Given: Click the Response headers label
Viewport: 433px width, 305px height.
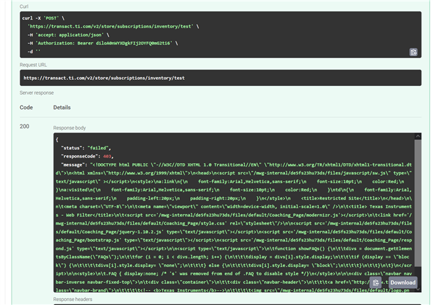Looking at the screenshot, I should [x=72, y=299].
